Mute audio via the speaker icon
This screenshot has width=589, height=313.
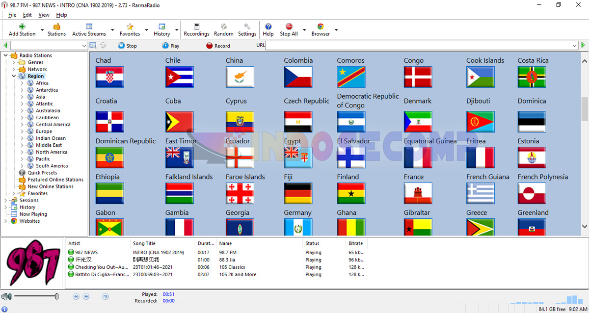pos(6,296)
